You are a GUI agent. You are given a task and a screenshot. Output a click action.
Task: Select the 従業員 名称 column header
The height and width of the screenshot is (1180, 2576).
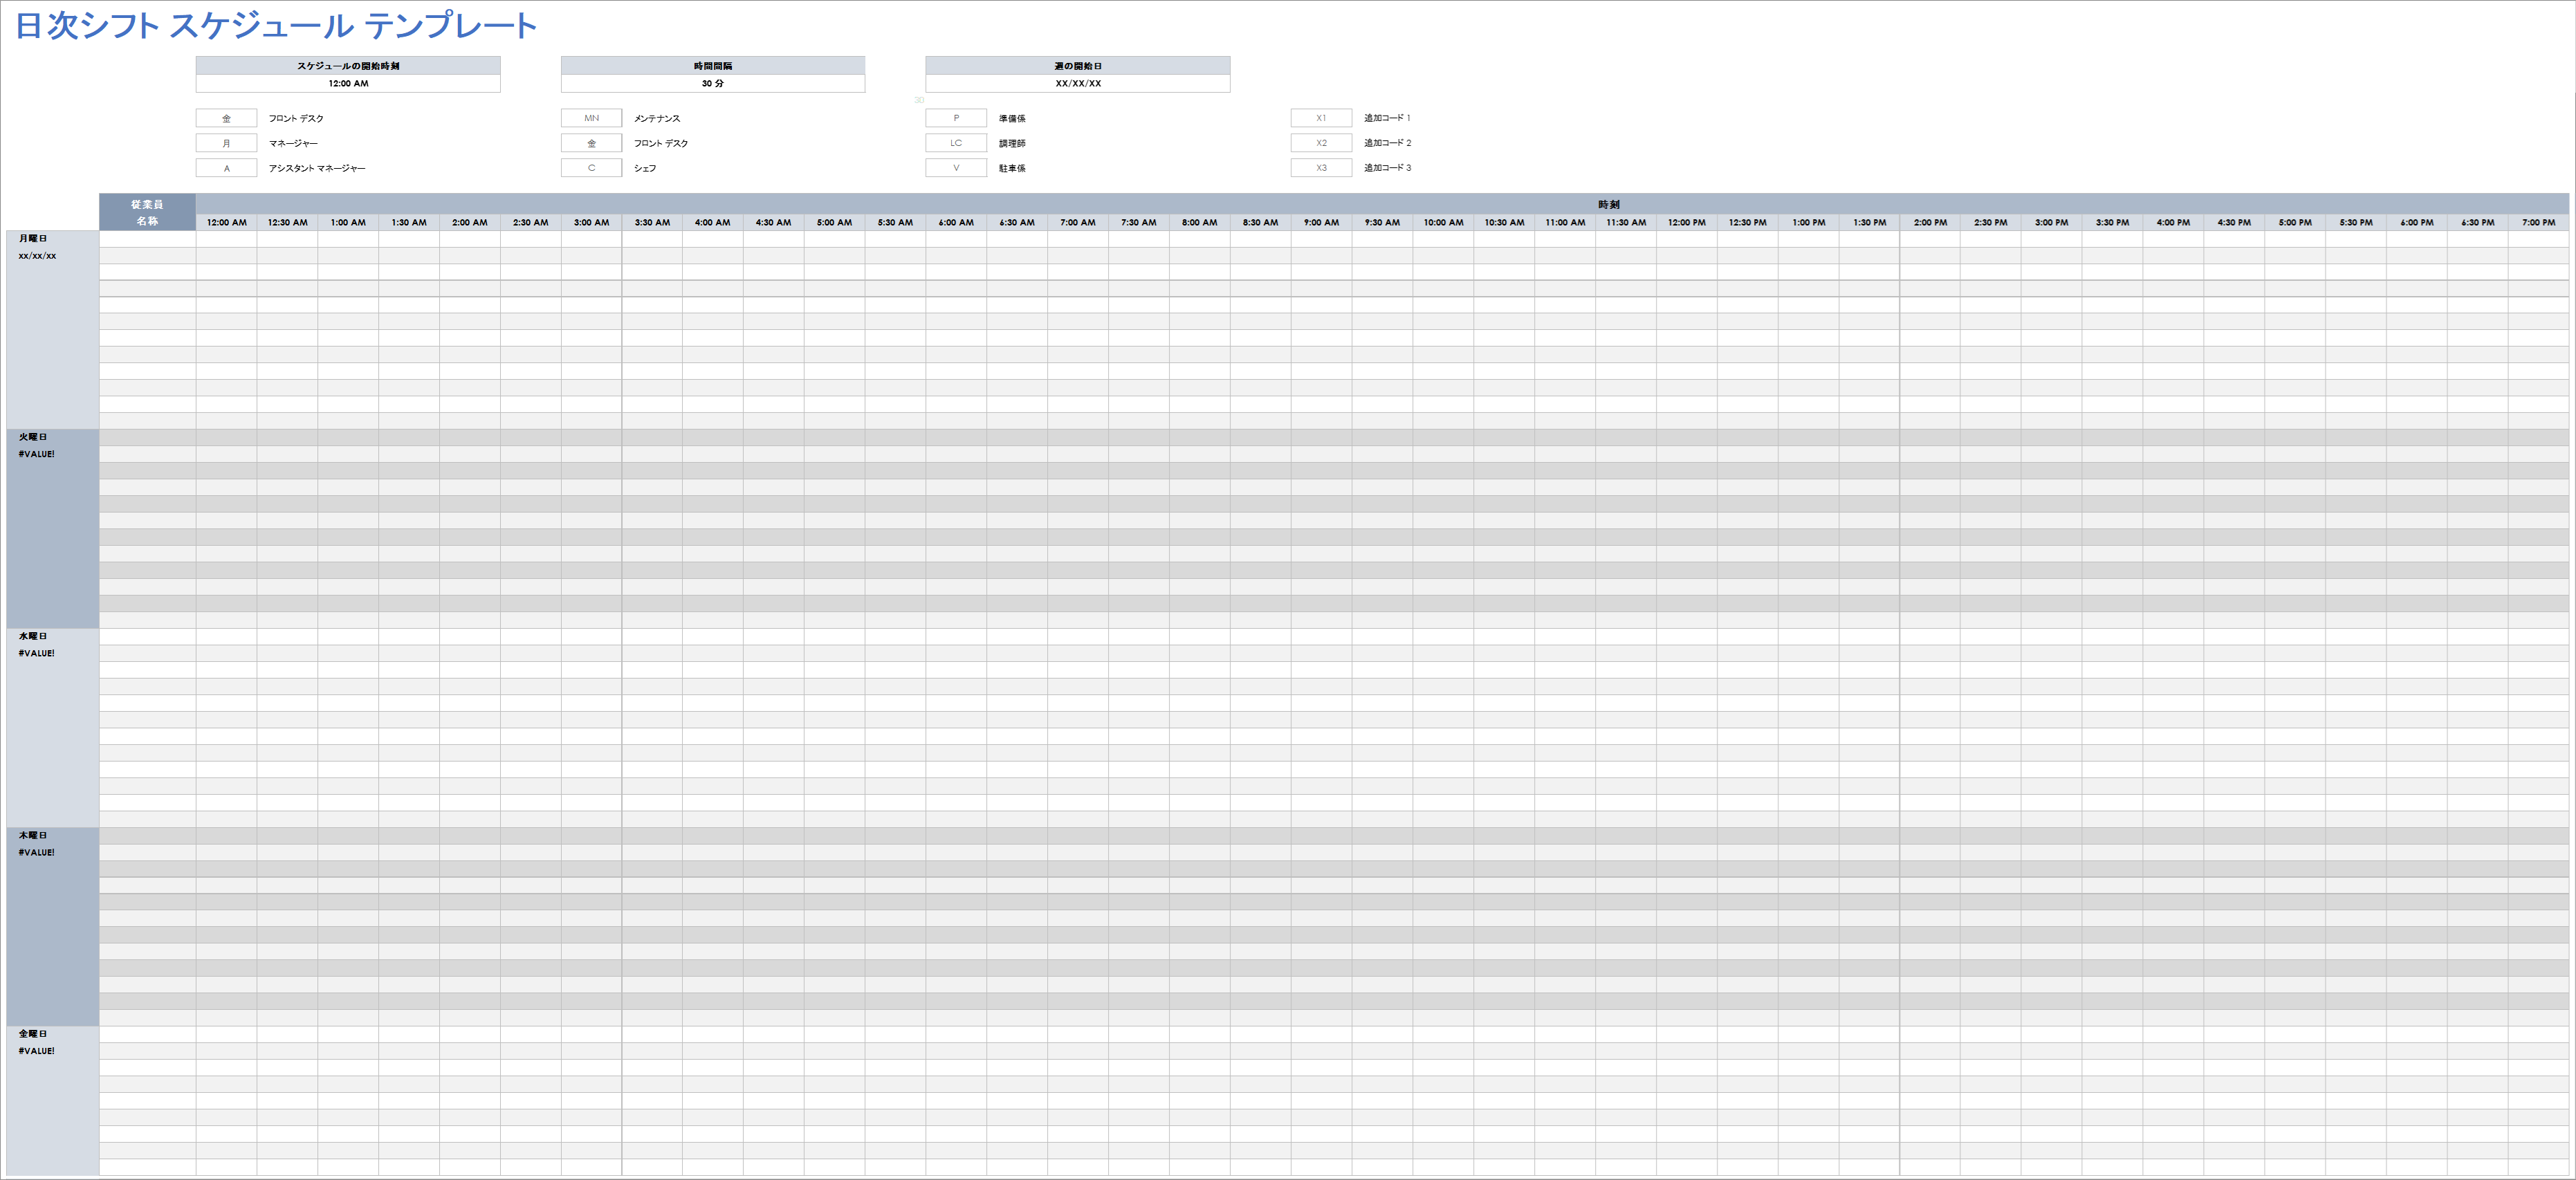tap(147, 212)
